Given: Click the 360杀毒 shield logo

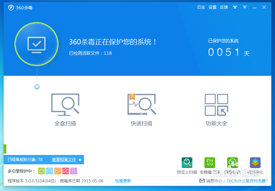Looking at the screenshot, I should pos(11,8).
